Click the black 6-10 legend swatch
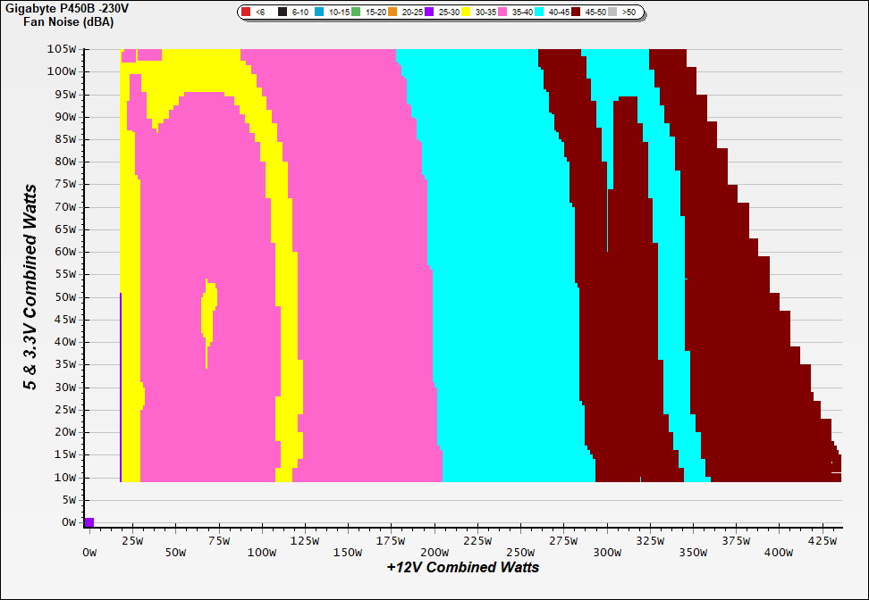 coord(282,12)
